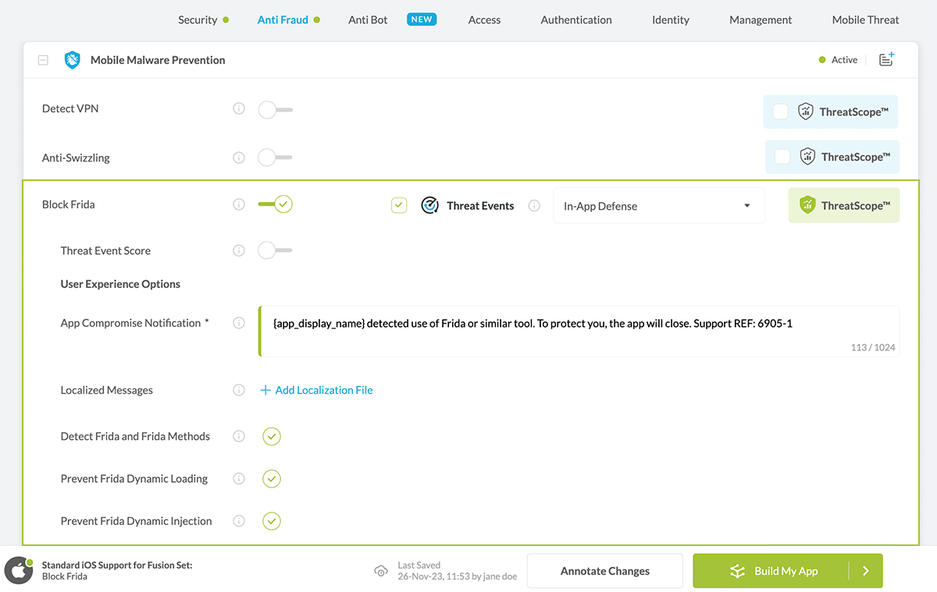Click info icon for App Compromise Notification
Image resolution: width=937 pixels, height=592 pixels.
(239, 323)
